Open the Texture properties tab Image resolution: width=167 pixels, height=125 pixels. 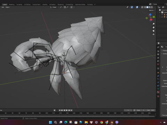click(x=158, y=96)
